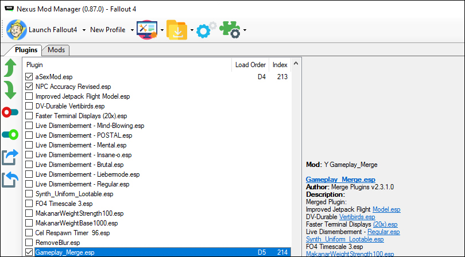Viewport: 465px width, 257px height.
Task: Disable all plugins with red toggle icon
Action: point(10,112)
